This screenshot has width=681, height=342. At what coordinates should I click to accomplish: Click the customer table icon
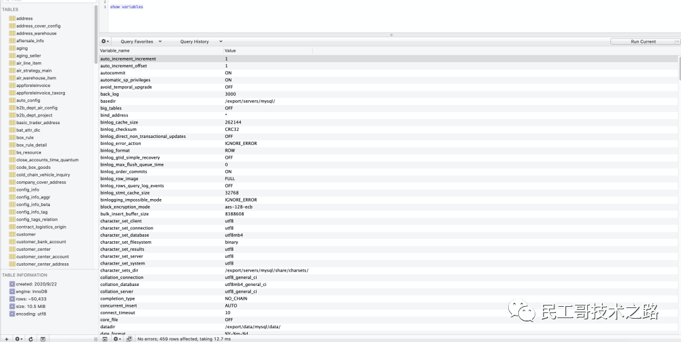(12, 234)
